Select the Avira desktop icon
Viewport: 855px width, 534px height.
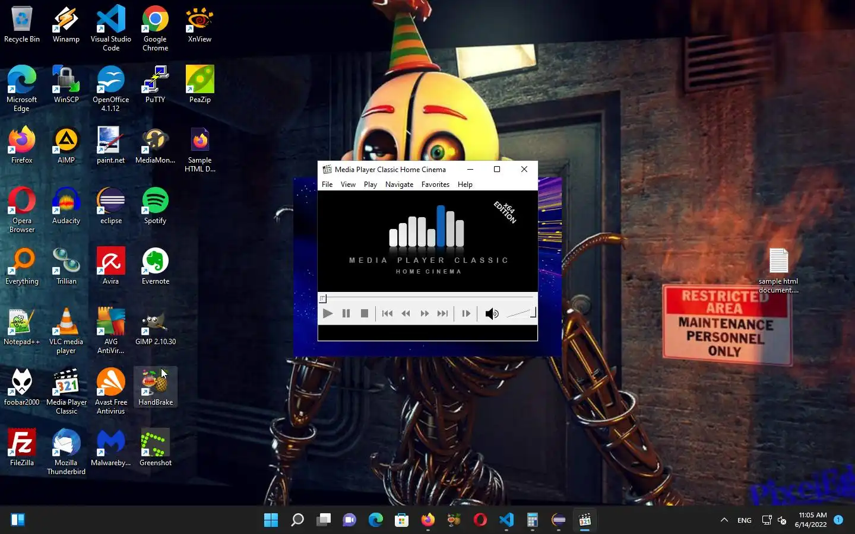point(111,266)
